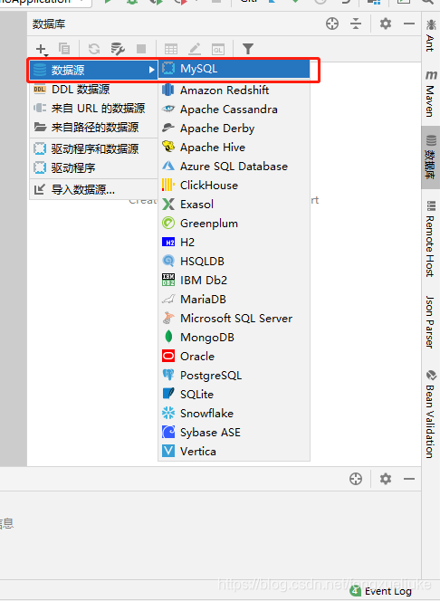The height and width of the screenshot is (601, 440).
Task: Select Apache Hive data source
Action: (x=234, y=148)
